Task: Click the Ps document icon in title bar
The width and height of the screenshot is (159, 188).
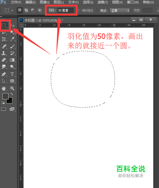Action: coord(21,20)
